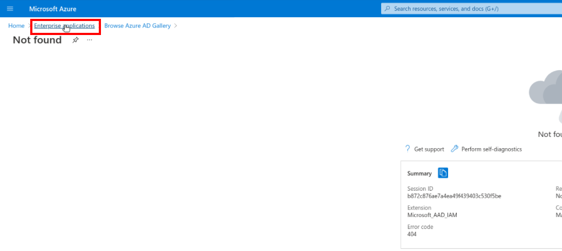This screenshot has width=562, height=251.
Task: Click the Error code label
Action: (x=420, y=227)
